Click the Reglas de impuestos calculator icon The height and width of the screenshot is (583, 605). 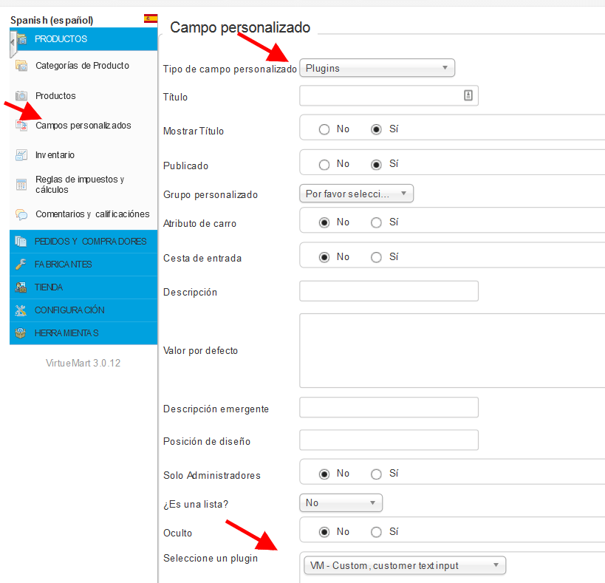pos(21,185)
